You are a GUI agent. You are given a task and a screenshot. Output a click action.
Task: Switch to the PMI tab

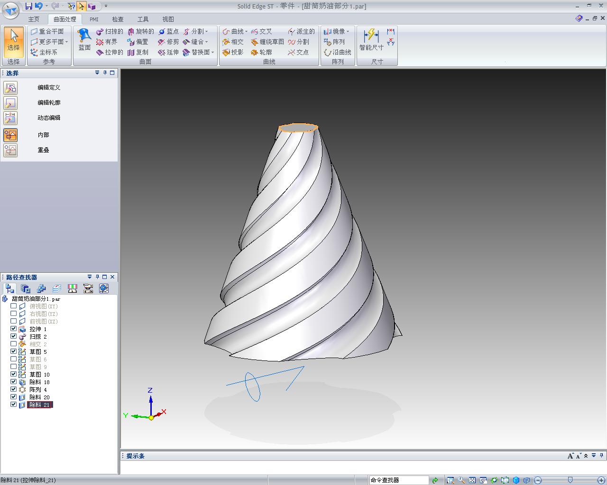[94, 19]
